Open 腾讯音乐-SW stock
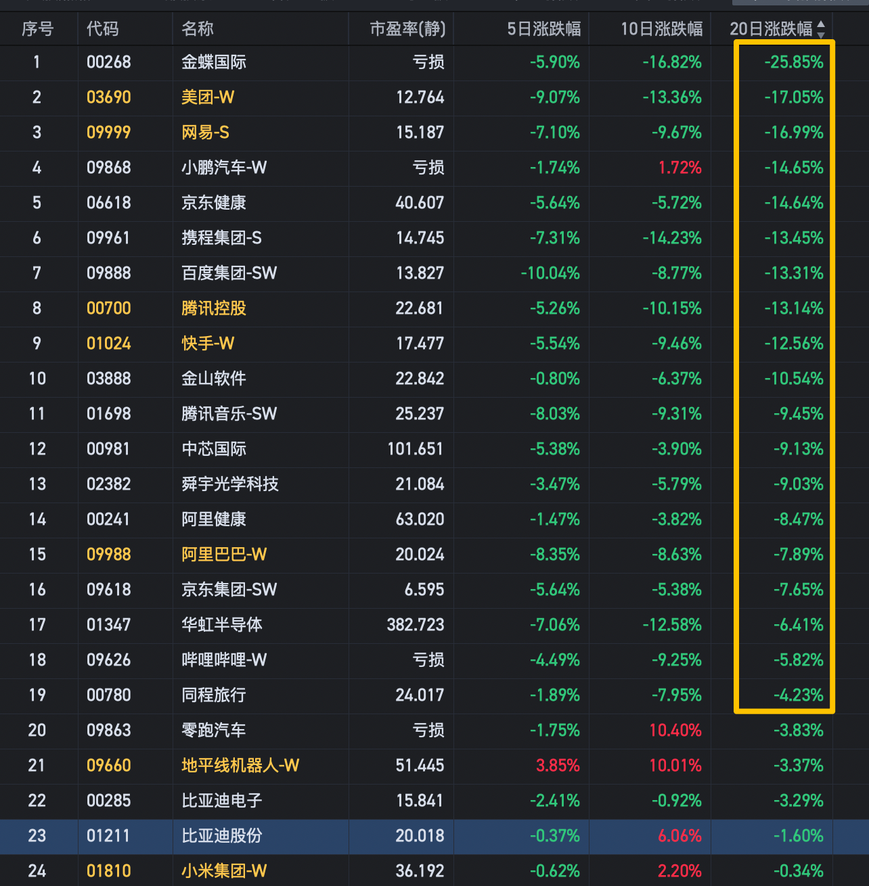Viewport: 869px width, 886px height. pos(229,414)
